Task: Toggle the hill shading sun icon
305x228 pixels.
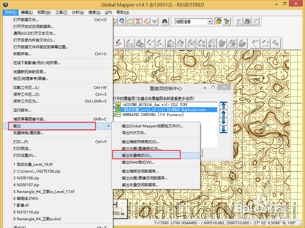Action: [218, 21]
